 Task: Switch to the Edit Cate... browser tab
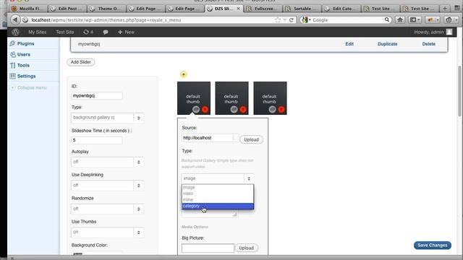(341, 9)
